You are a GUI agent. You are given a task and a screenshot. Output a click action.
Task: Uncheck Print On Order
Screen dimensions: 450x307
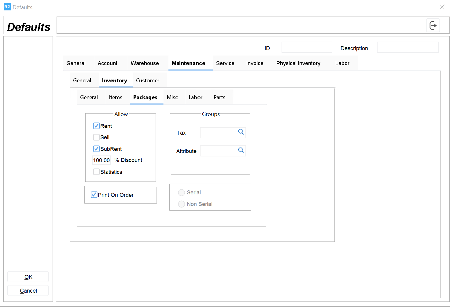94,195
